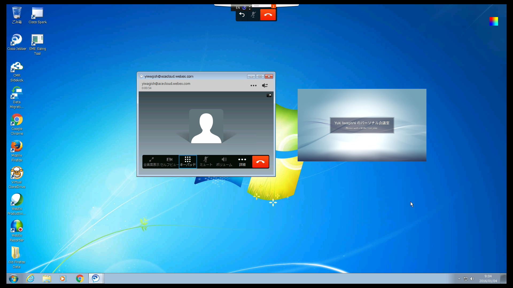Open the 詳細 more options menu

click(x=242, y=162)
